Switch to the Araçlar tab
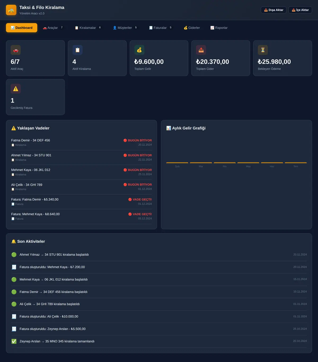The height and width of the screenshot is (362, 318). 53,28
